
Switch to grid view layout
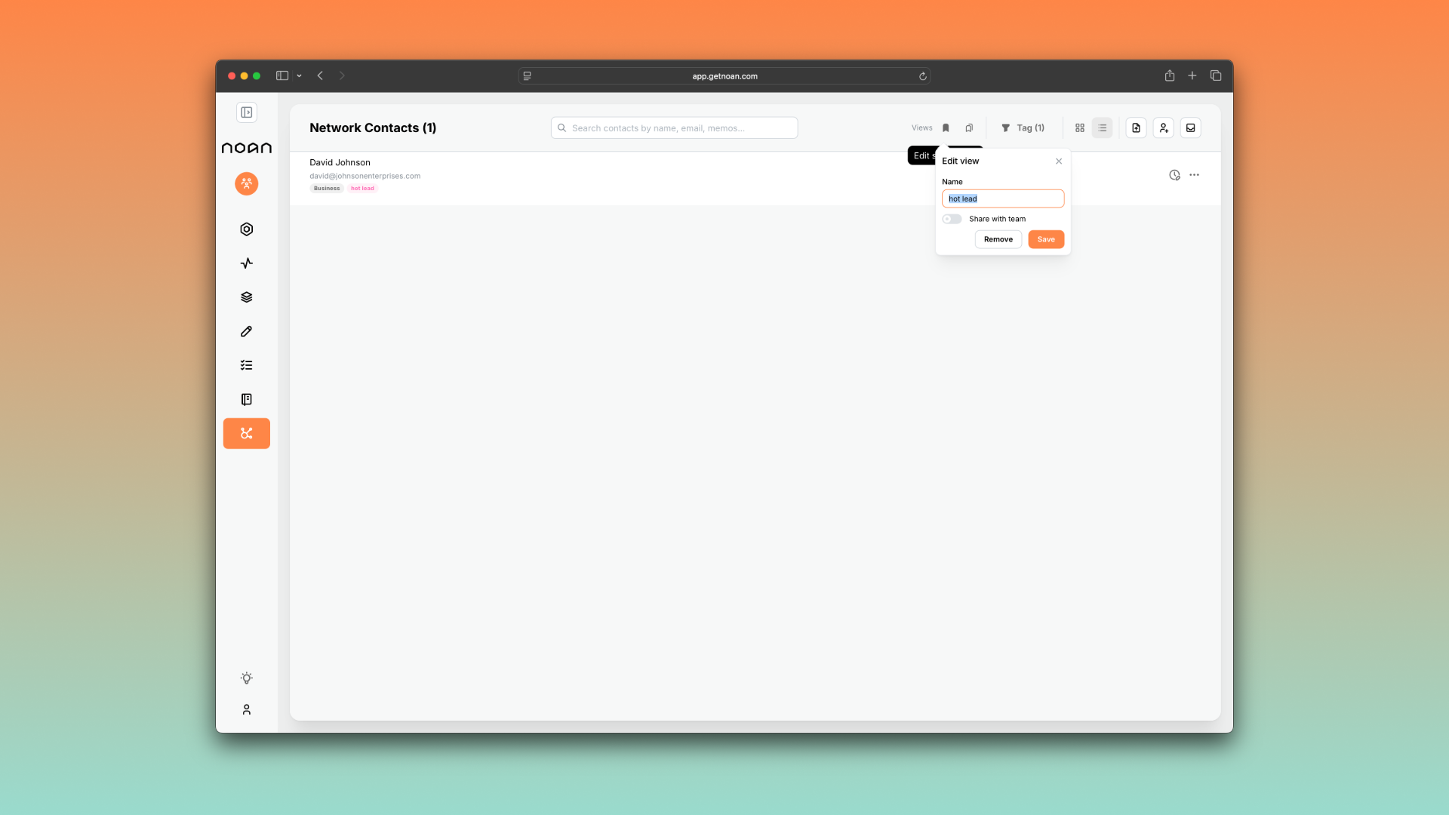point(1080,128)
